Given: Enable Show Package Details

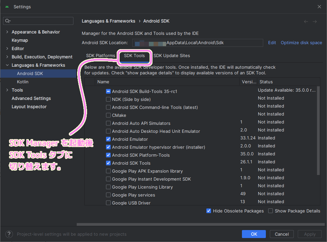Looking at the screenshot, I should (271, 211).
